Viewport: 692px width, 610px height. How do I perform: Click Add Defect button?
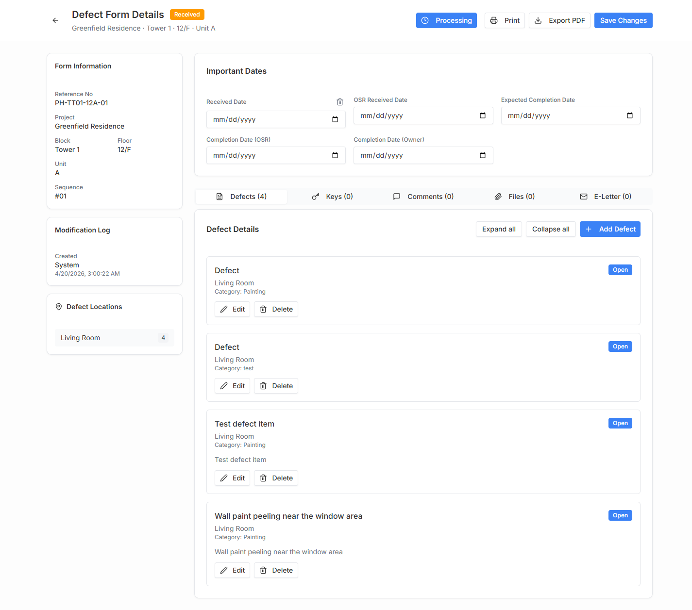click(x=610, y=229)
